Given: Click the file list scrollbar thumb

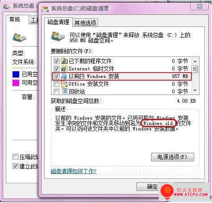Looking at the screenshot, I should click(x=195, y=69).
